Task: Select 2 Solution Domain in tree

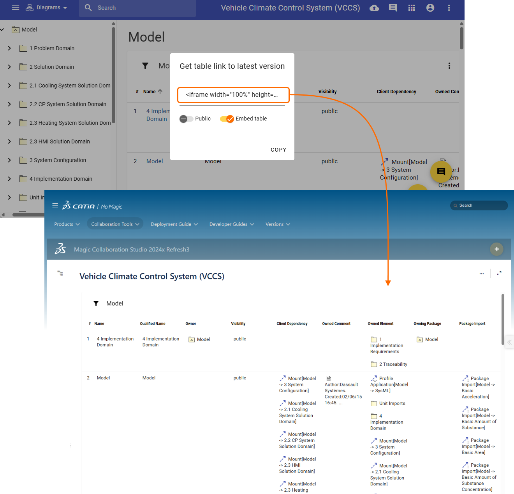Action: point(52,67)
